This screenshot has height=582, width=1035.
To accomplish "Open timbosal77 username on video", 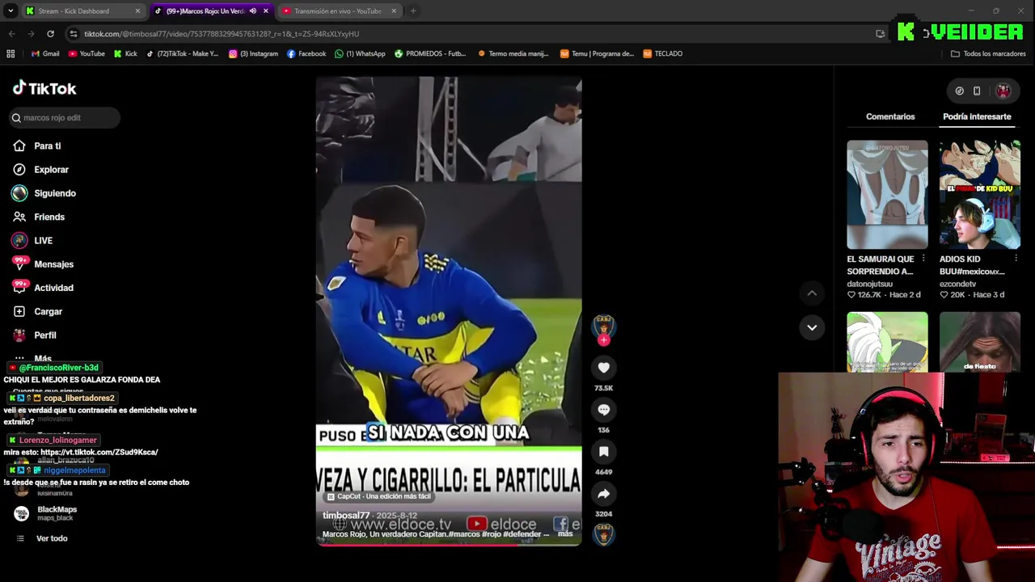I will tap(346, 516).
